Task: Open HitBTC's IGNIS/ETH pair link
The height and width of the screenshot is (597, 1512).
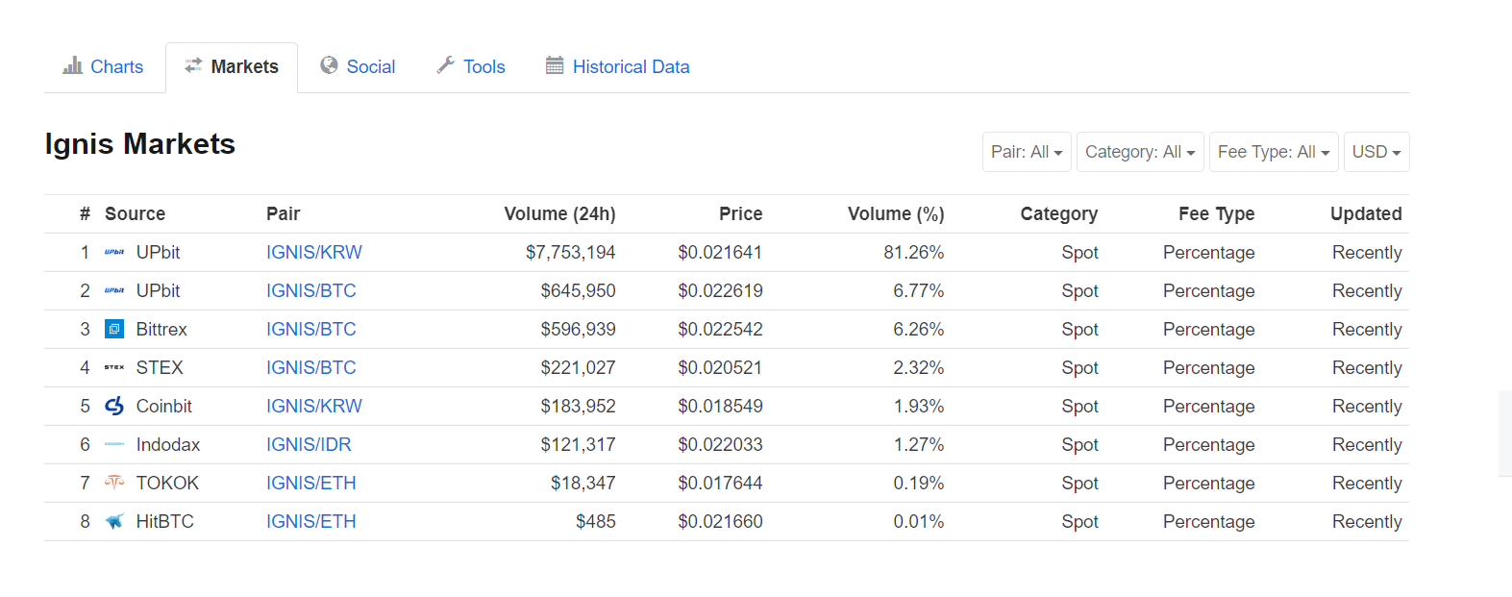Action: (311, 521)
